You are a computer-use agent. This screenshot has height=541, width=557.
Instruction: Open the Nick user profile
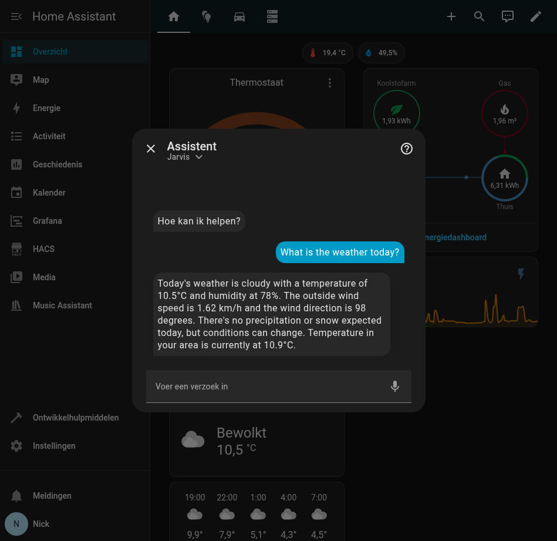coord(41,524)
